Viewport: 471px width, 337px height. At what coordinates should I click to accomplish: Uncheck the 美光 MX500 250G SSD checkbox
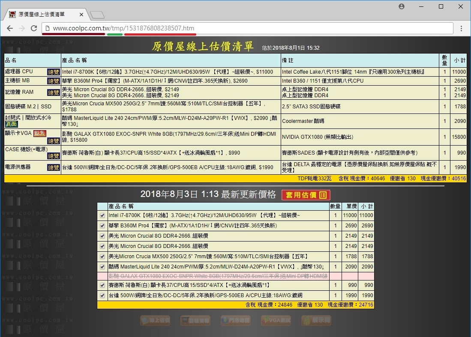click(x=102, y=256)
